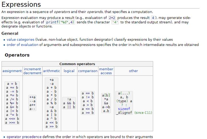Open the value categories link

point(21,39)
